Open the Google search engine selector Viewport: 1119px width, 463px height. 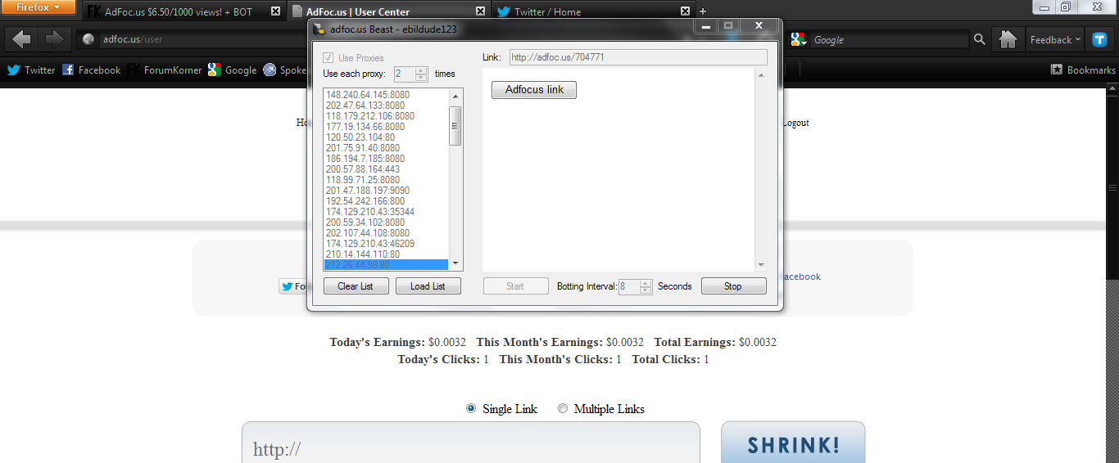coord(800,39)
